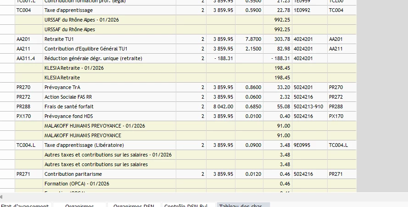408x207 pixels.
Task: Select the 9E0995 code cell
Action: pyautogui.click(x=310, y=145)
